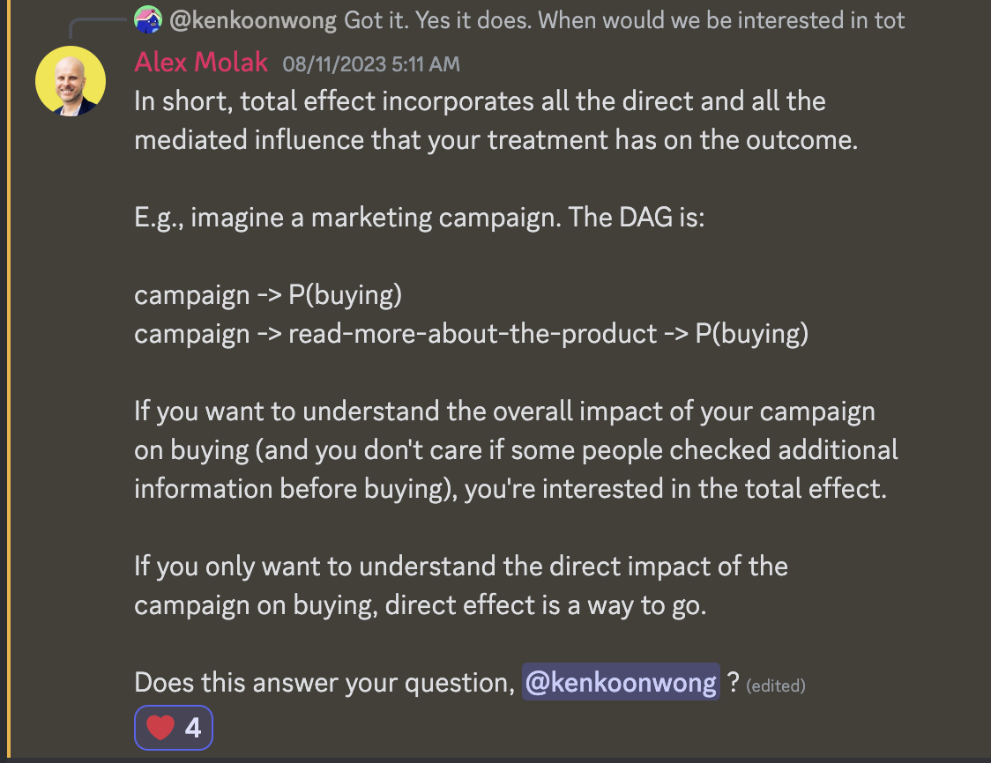Click the "In short, total effect incorporates" paragraph
Viewport: 991px width, 763px height.
pyautogui.click(x=496, y=120)
